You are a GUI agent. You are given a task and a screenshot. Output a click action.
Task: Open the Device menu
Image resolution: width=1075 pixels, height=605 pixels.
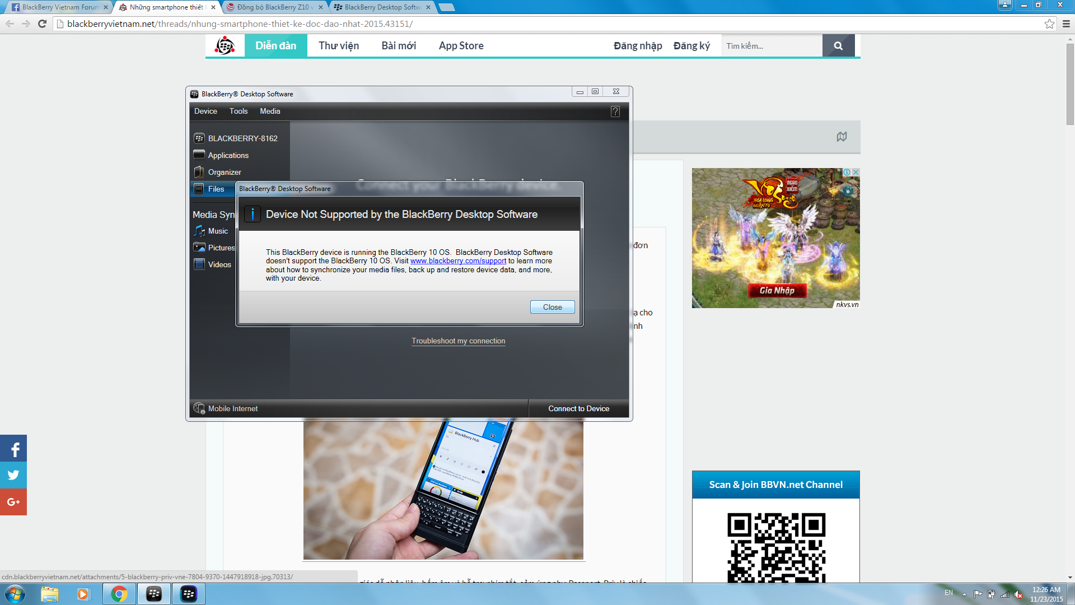coord(205,111)
